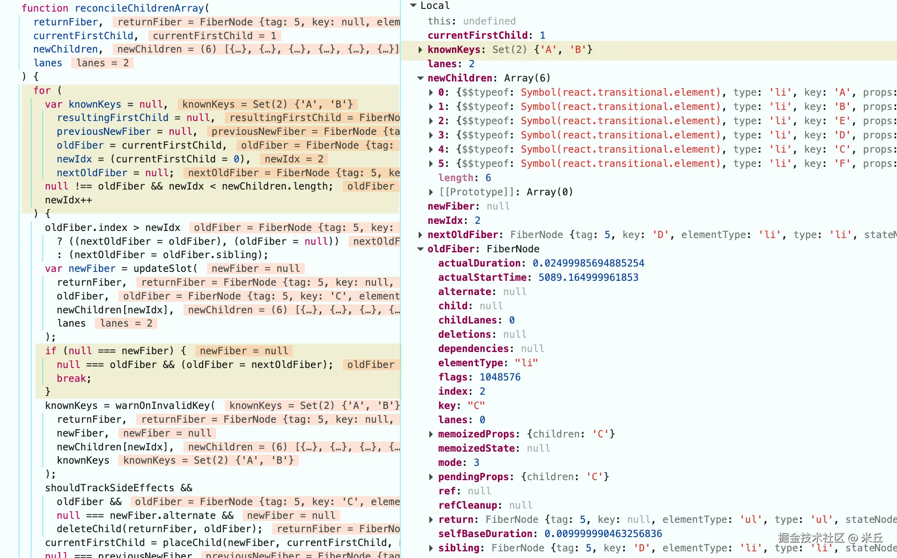Click the 'var newFiber = updateSlot(' line
The width and height of the screenshot is (897, 558).
click(121, 268)
